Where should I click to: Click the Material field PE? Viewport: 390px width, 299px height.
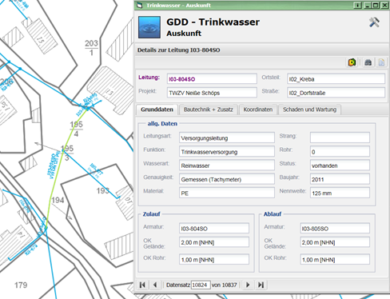(x=227, y=193)
